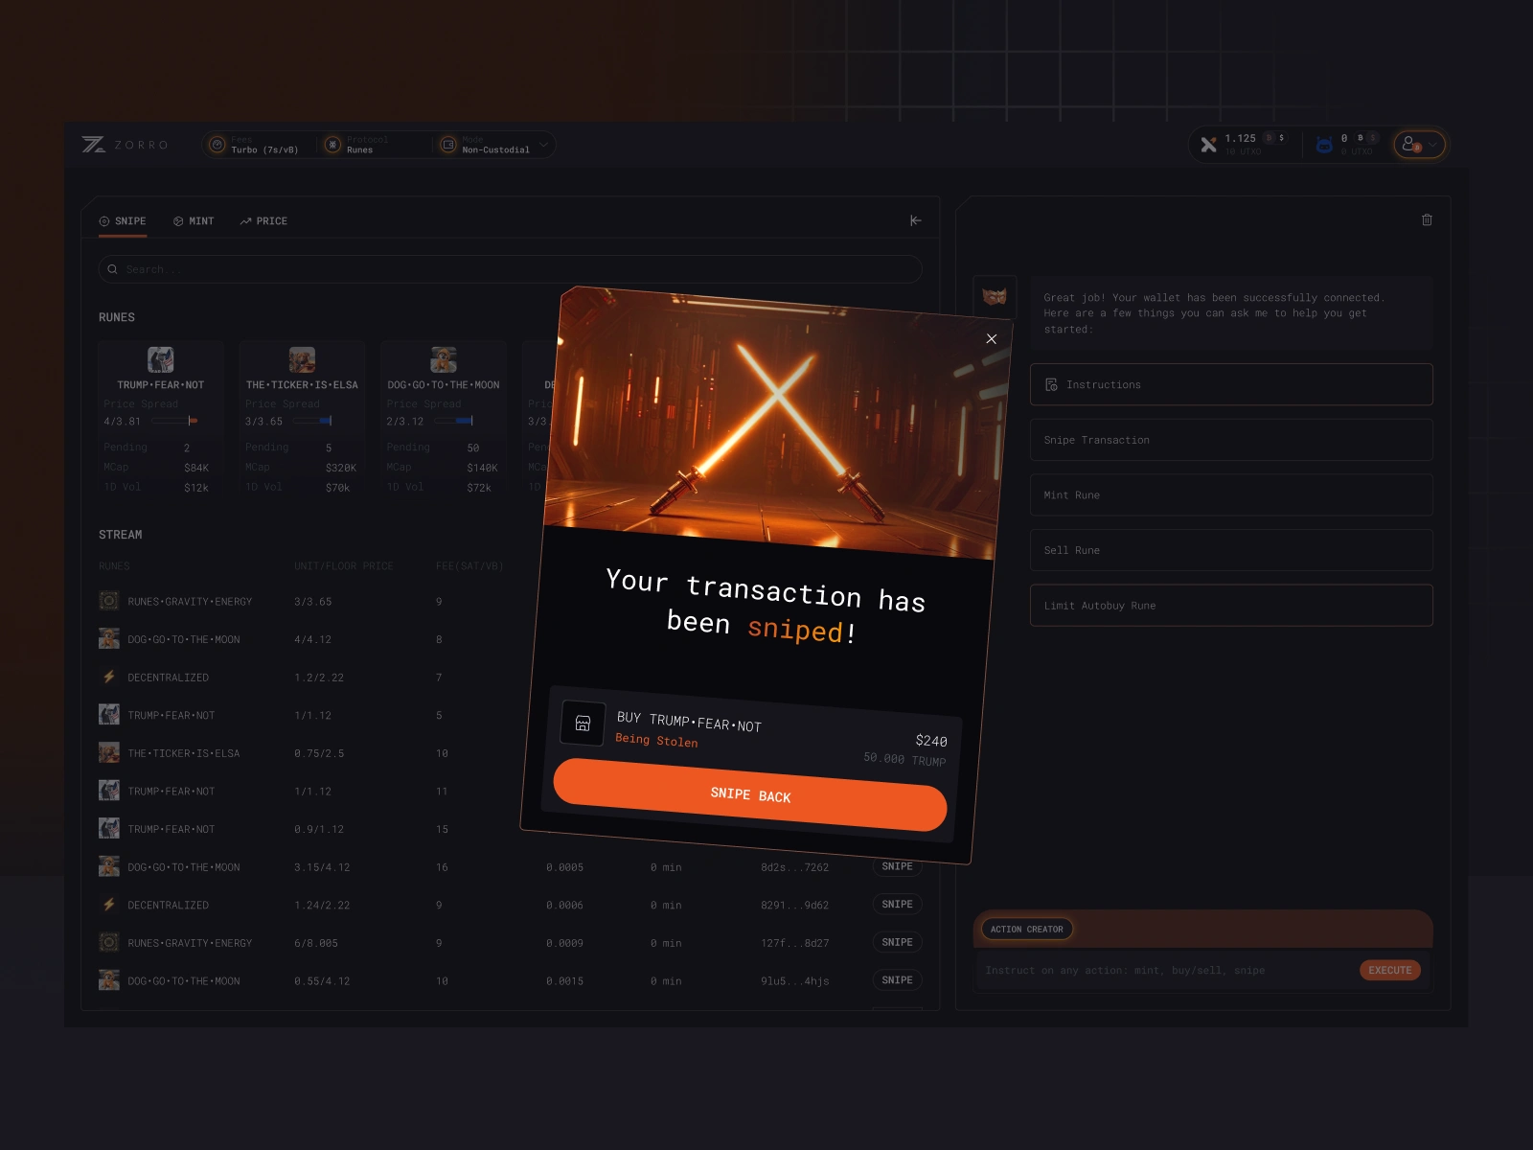This screenshot has height=1150, width=1533.
Task: Click the blue robot wallet icon
Action: click(1324, 145)
